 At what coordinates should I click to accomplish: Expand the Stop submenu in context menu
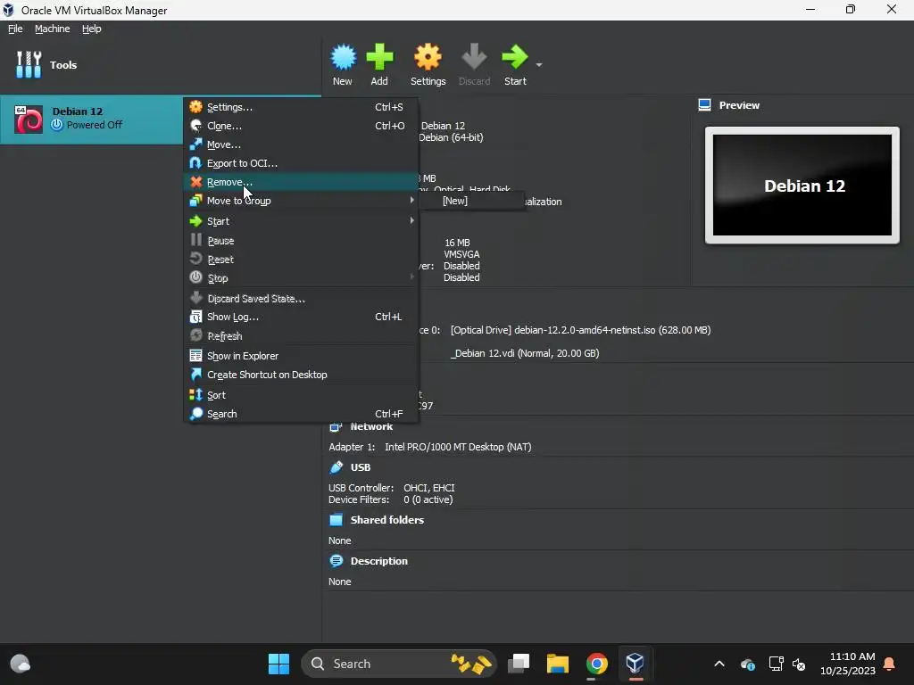point(302,278)
